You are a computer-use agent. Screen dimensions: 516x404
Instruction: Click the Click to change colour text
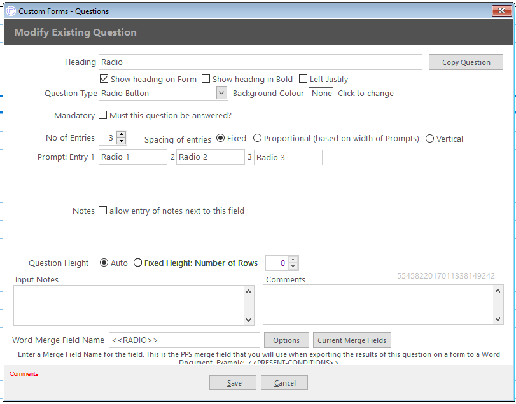[366, 94]
